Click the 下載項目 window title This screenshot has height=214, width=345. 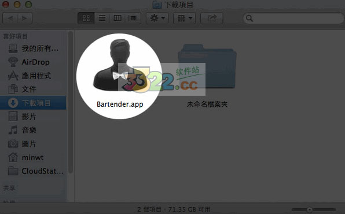[179, 5]
